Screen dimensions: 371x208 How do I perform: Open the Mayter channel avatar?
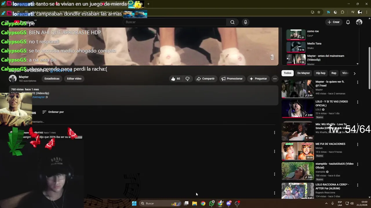[x=13, y=79]
